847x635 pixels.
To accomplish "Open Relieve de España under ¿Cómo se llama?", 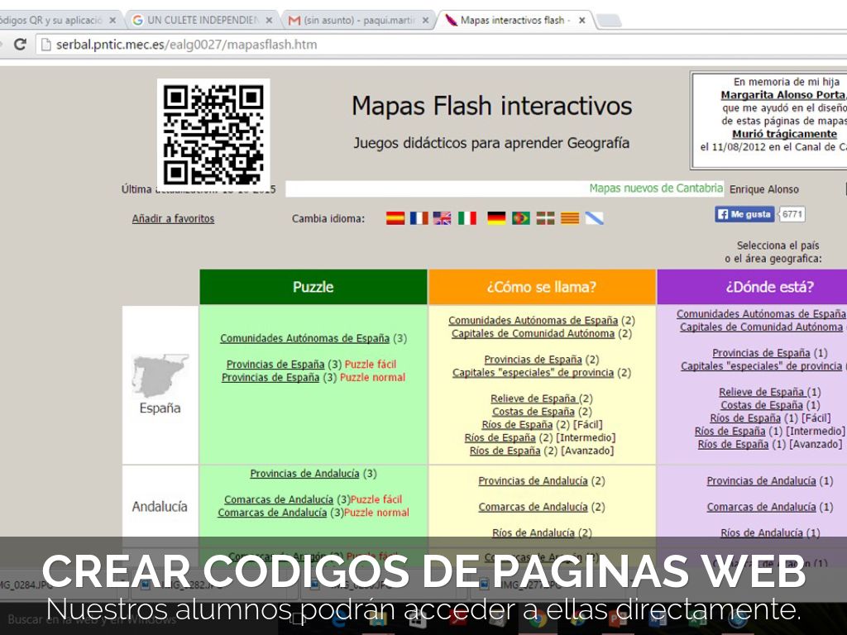I will click(533, 399).
